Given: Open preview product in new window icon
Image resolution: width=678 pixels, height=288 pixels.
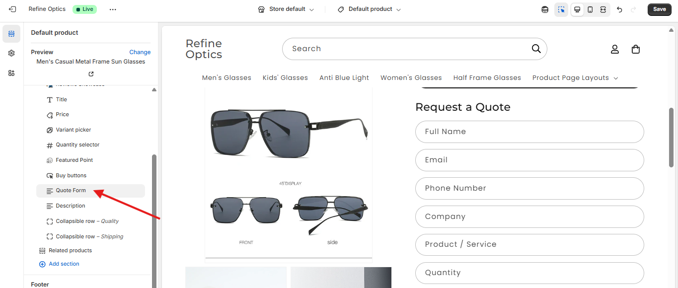Looking at the screenshot, I should 91,74.
